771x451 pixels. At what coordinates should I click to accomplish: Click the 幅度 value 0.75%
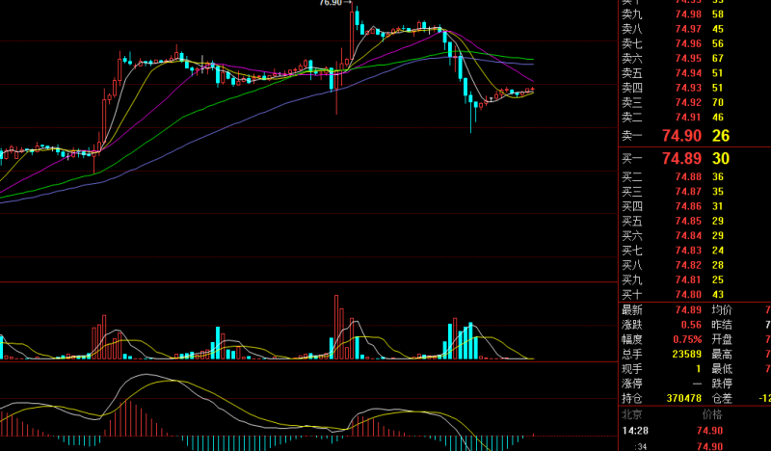tap(688, 339)
